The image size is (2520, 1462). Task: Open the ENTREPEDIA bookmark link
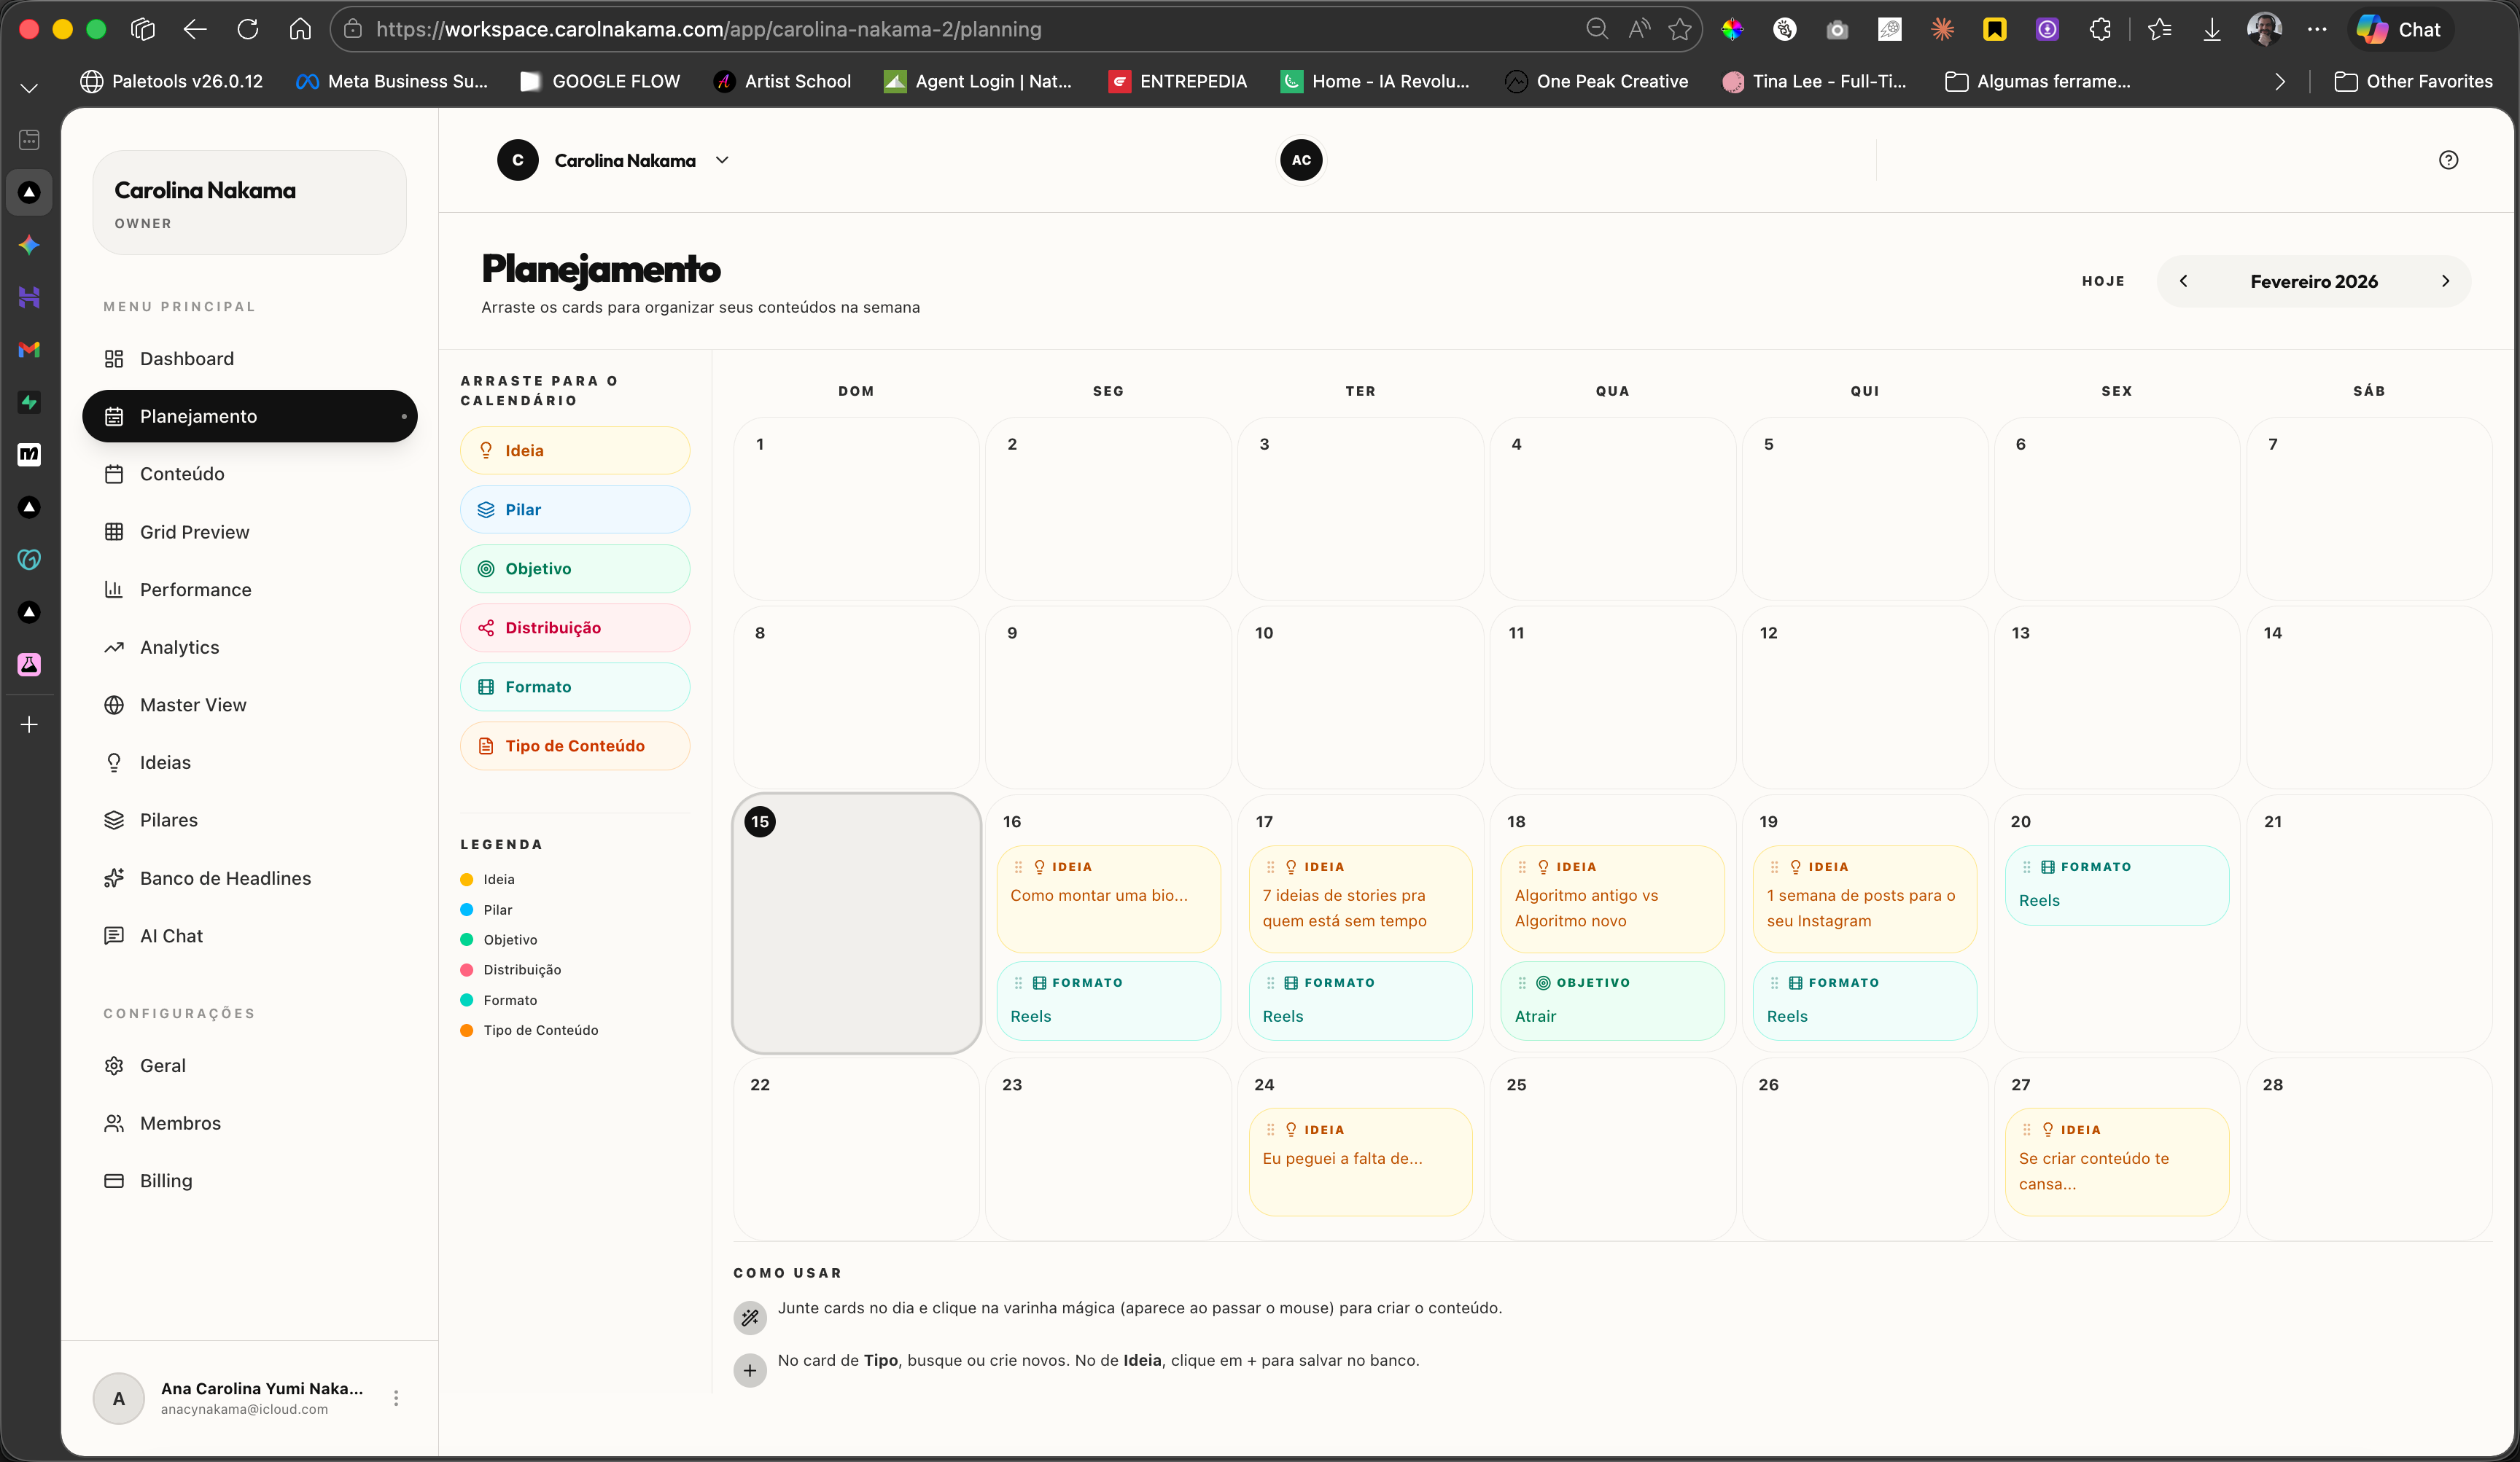pos(1178,81)
